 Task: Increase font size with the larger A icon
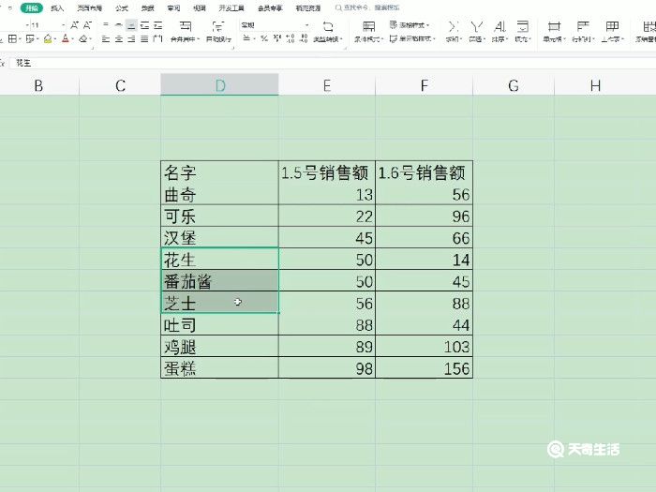pyautogui.click(x=74, y=25)
